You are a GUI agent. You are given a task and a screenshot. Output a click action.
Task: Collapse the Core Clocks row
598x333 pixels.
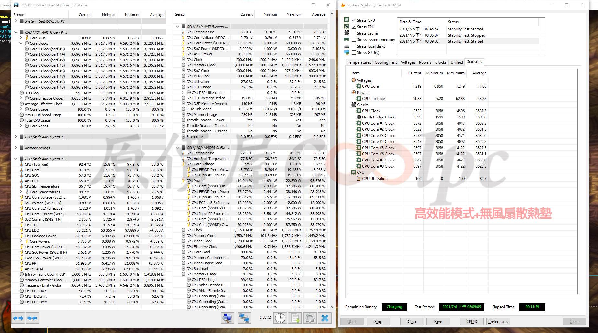pyautogui.click(x=21, y=43)
